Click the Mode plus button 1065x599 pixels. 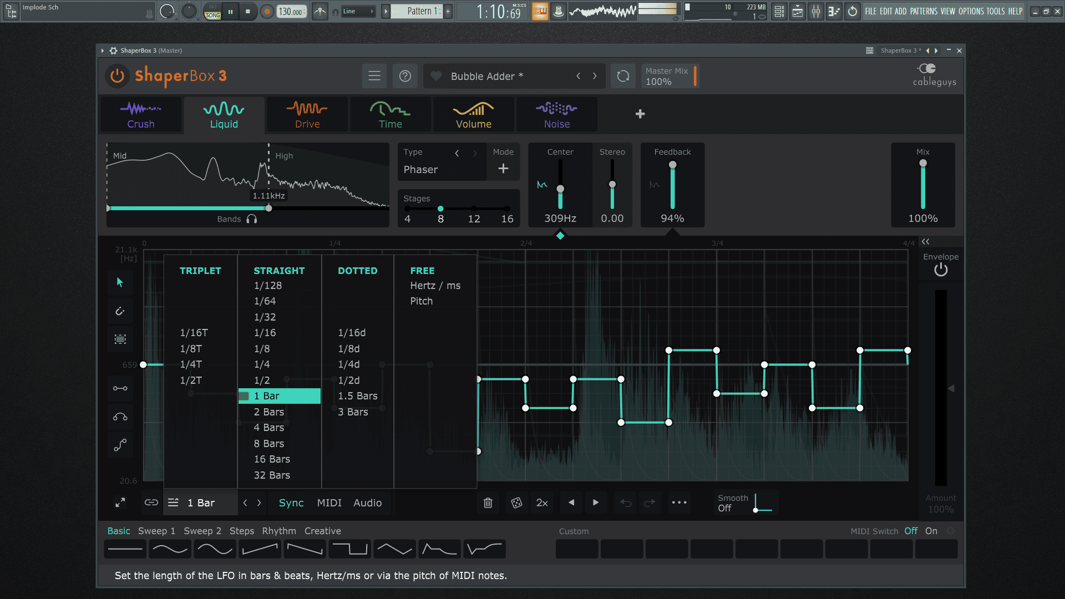click(x=503, y=169)
